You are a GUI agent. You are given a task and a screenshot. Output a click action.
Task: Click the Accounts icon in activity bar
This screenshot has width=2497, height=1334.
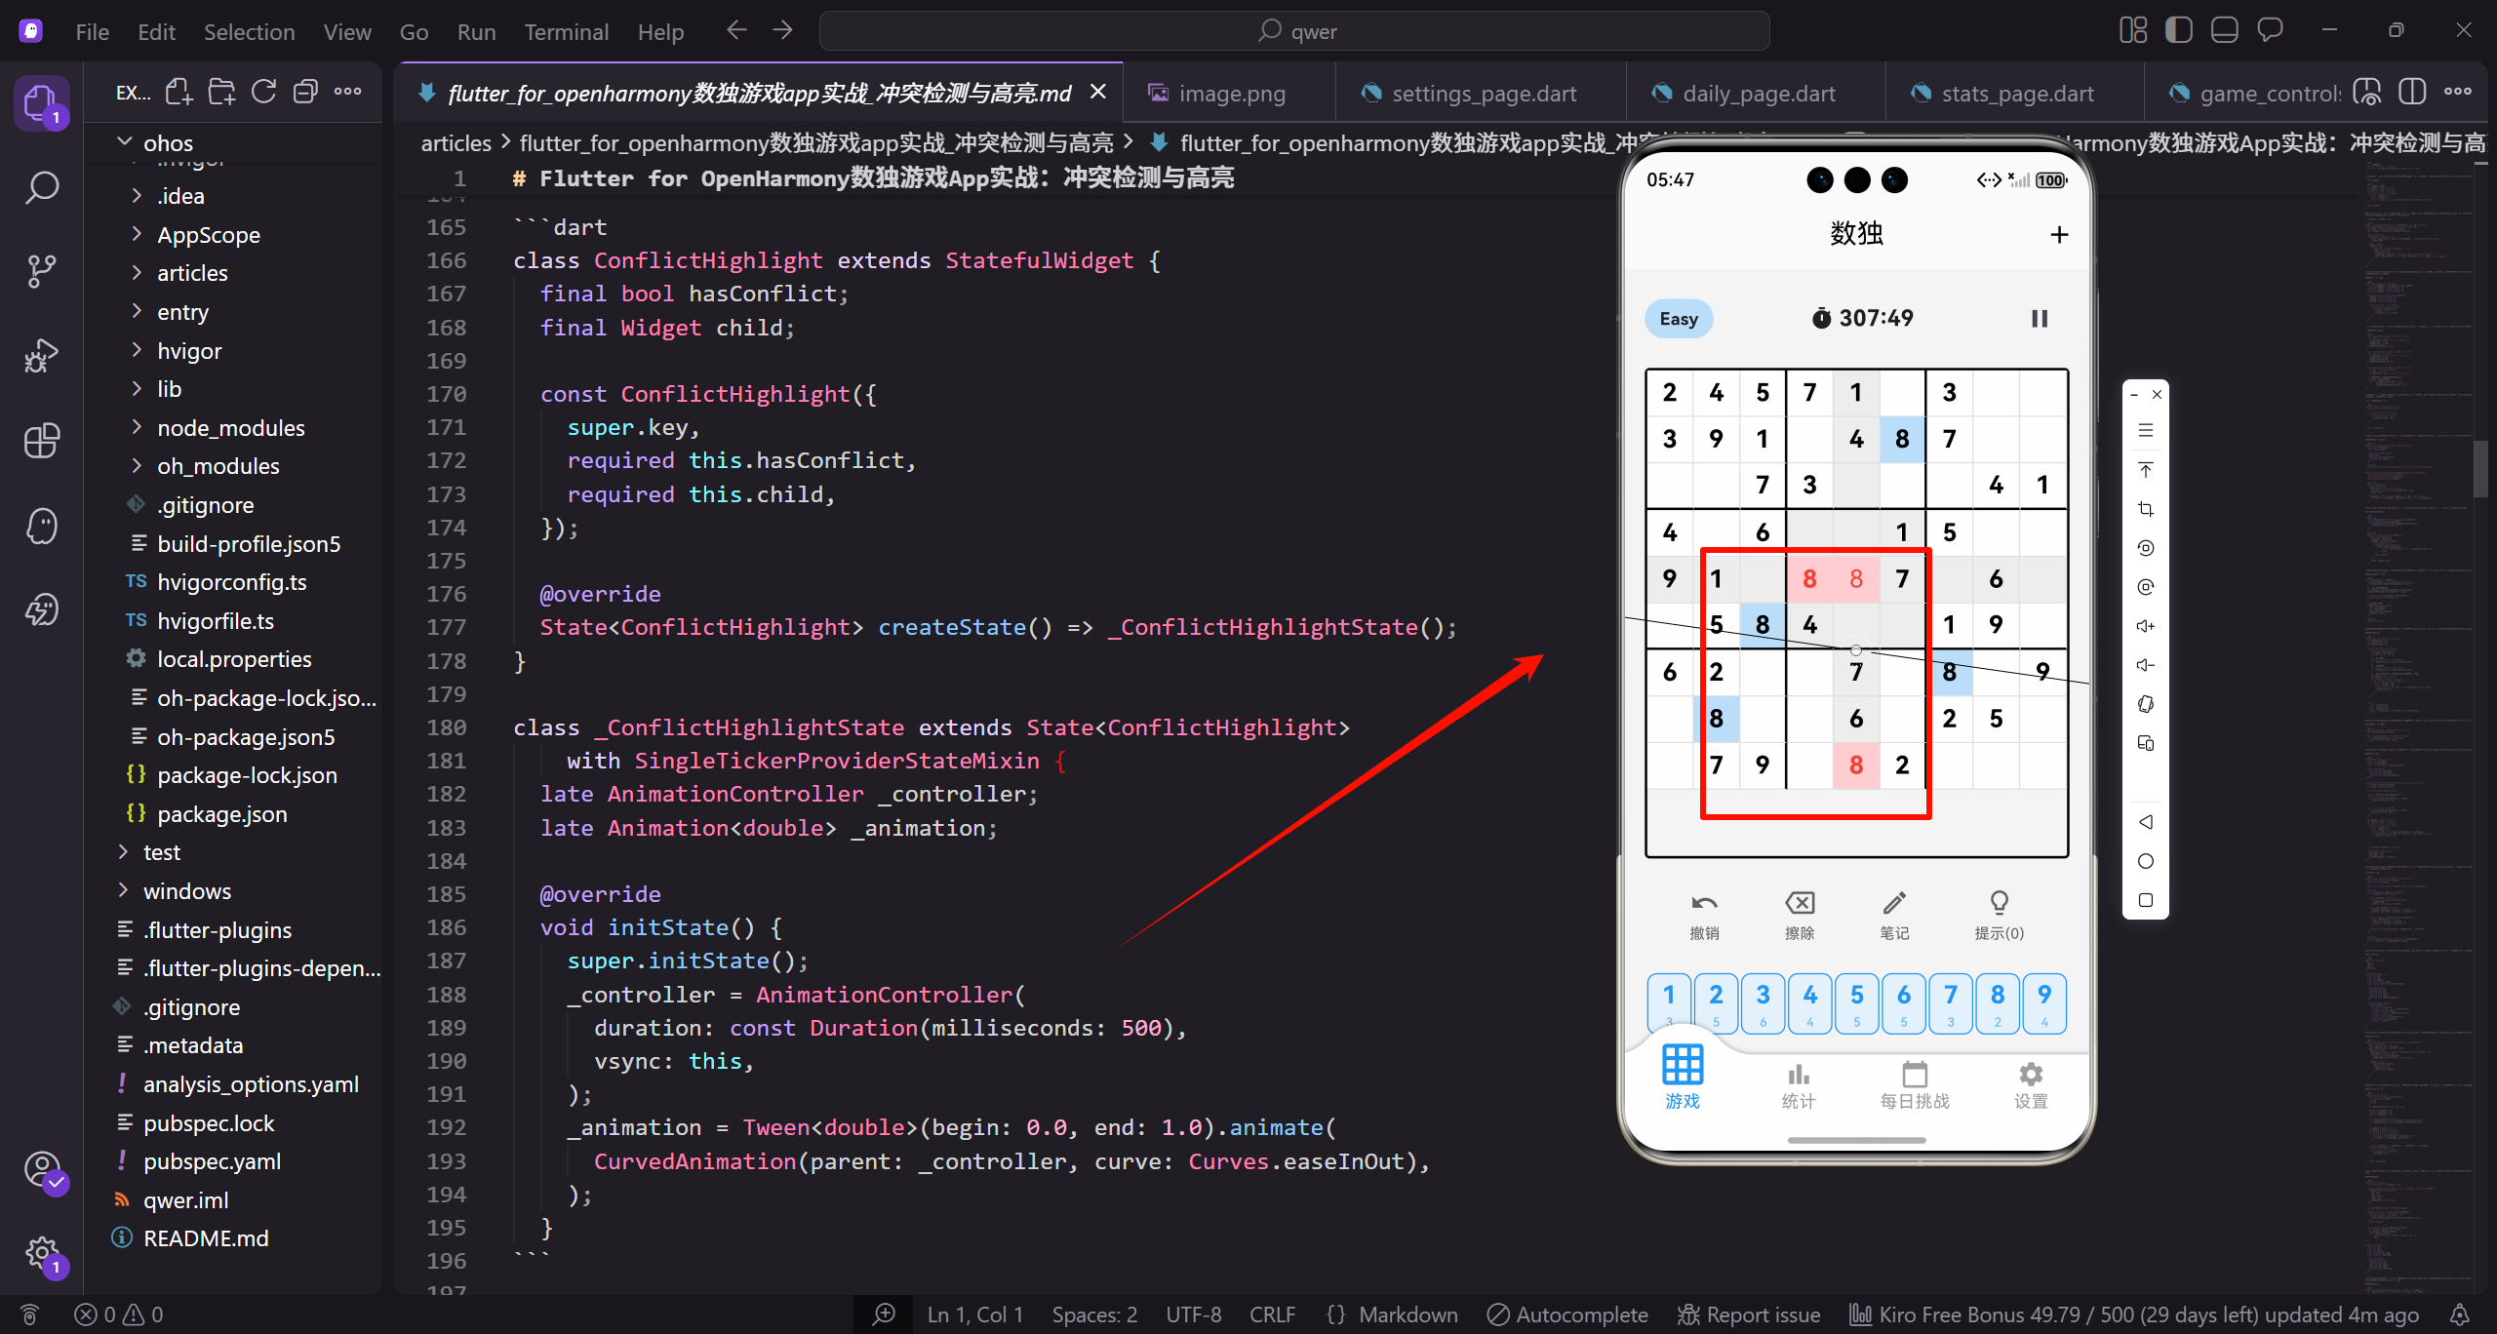point(41,1169)
